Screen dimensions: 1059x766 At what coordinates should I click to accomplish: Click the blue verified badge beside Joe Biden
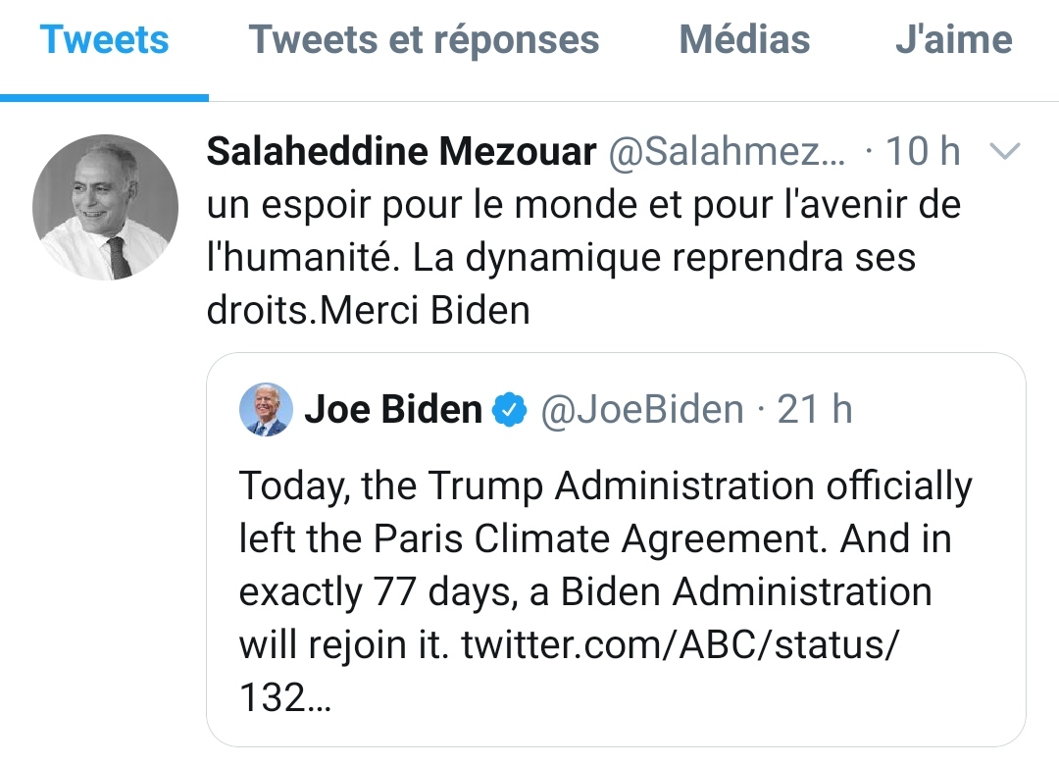(x=509, y=410)
